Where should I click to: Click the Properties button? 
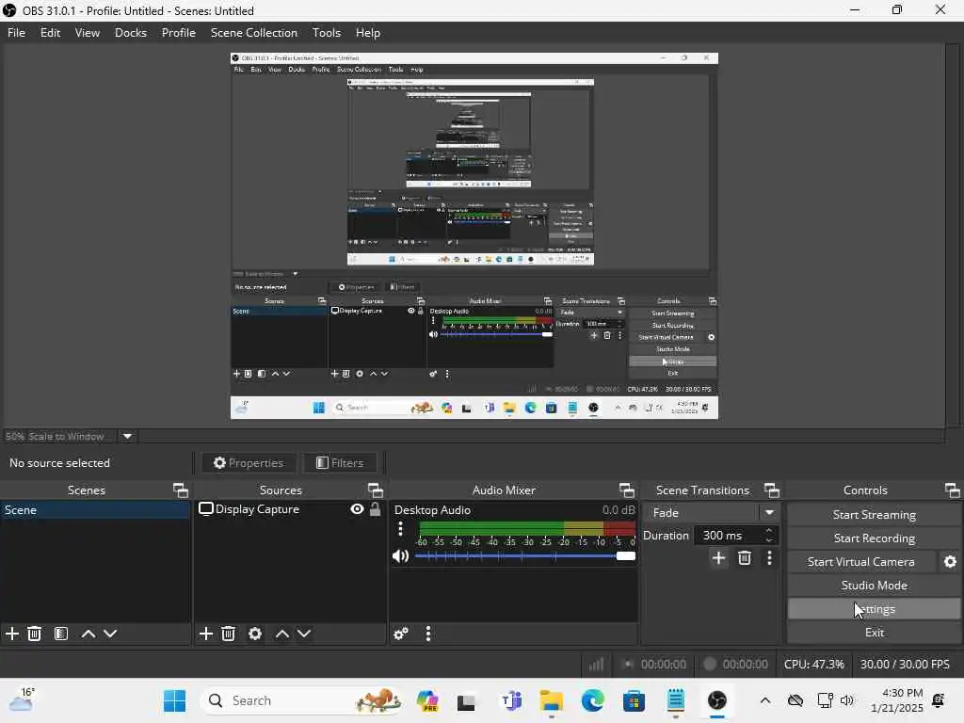pos(249,462)
